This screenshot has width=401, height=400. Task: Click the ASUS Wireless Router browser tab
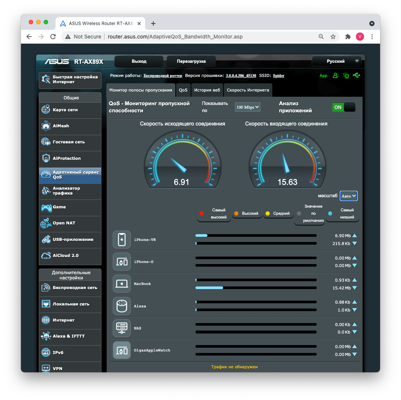[100, 24]
